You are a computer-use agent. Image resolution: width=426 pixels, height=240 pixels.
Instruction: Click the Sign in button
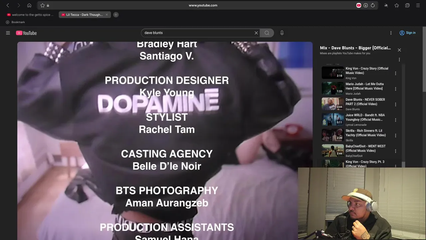407,33
